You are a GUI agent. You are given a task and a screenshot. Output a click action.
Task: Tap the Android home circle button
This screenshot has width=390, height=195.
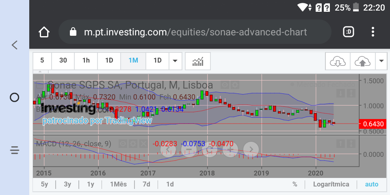coord(15,97)
